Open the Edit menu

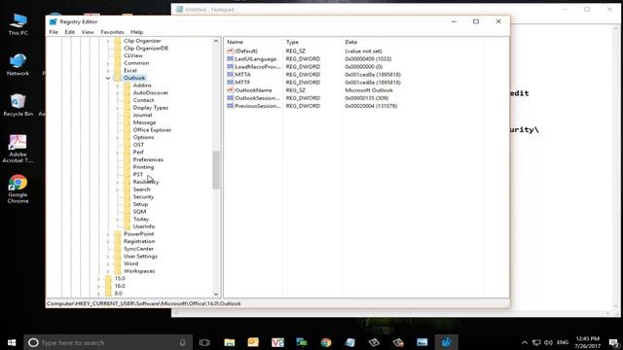[69, 32]
